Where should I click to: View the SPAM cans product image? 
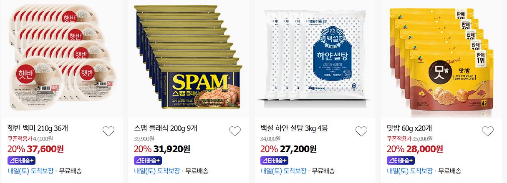pos(188,59)
